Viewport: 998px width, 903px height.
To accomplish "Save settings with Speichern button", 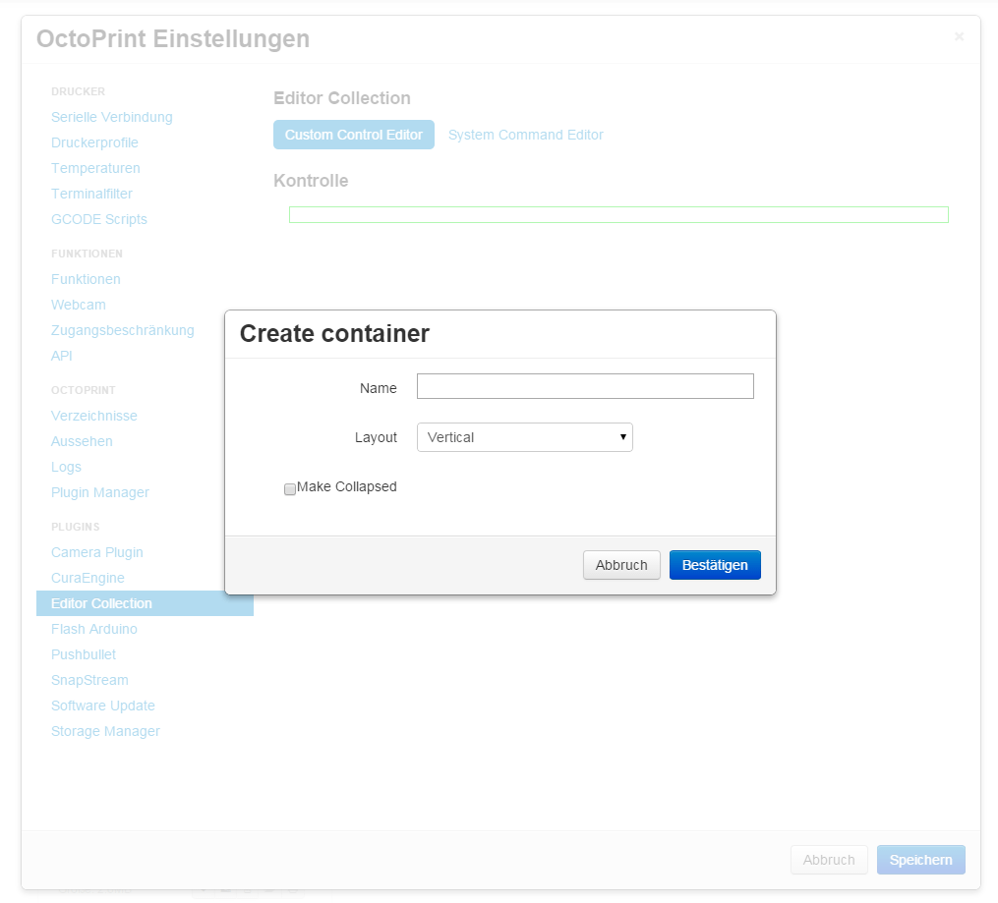I will tap(921, 860).
